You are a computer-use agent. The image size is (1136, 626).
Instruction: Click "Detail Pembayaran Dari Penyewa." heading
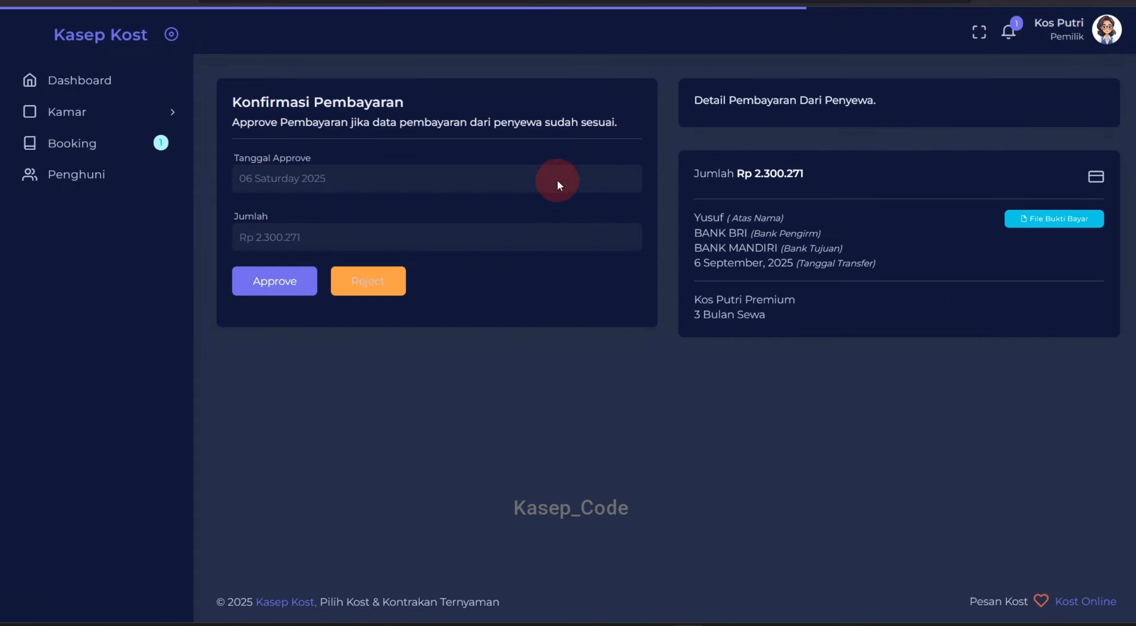click(x=785, y=100)
